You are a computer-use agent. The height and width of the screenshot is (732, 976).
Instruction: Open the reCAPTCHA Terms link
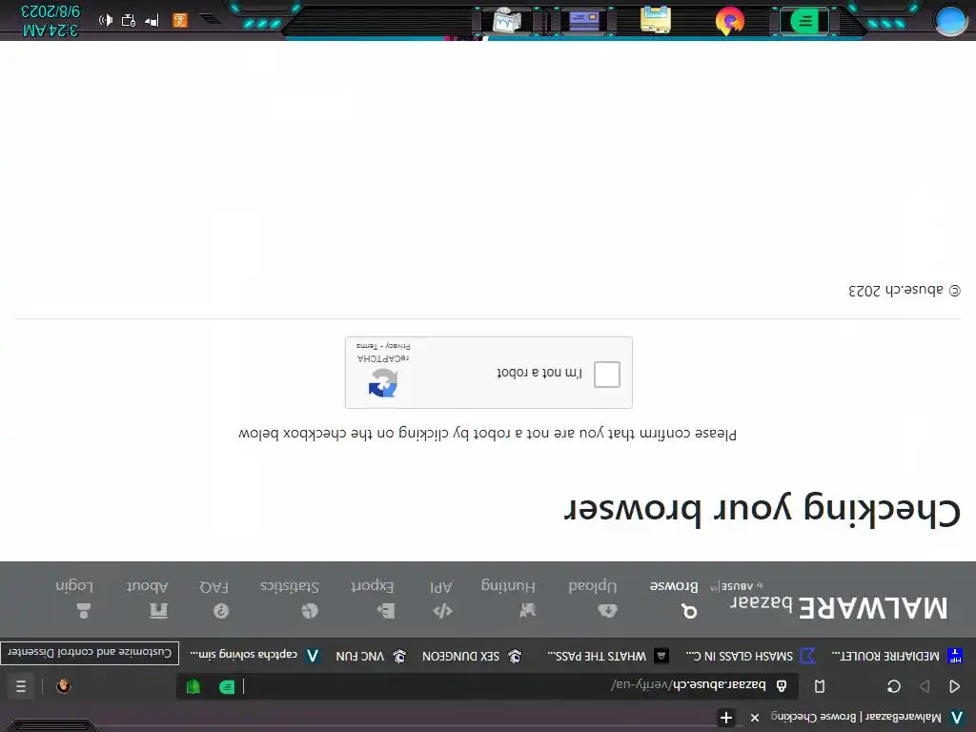(x=367, y=345)
